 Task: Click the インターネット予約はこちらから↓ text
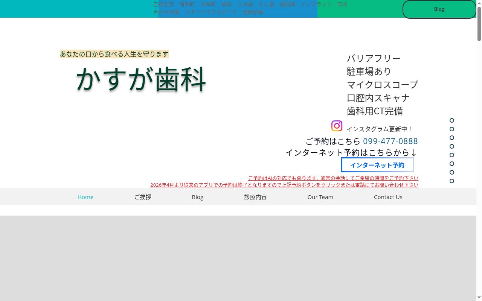pyautogui.click(x=351, y=152)
